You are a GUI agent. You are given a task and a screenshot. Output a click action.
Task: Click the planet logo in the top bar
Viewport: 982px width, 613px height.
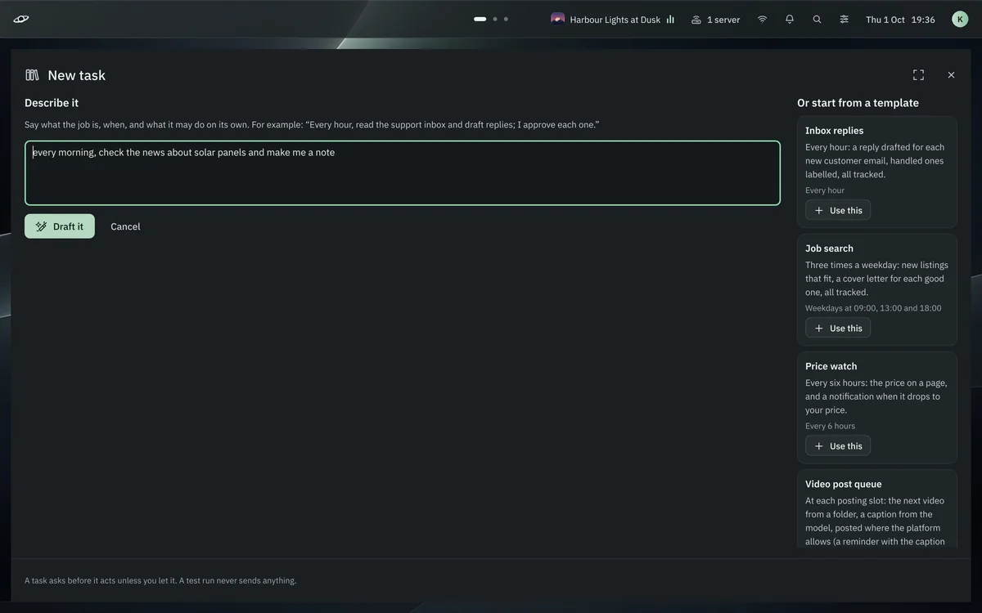[x=21, y=19]
